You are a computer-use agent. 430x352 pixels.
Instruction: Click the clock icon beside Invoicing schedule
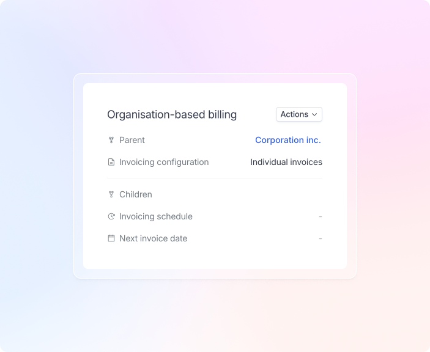click(111, 216)
